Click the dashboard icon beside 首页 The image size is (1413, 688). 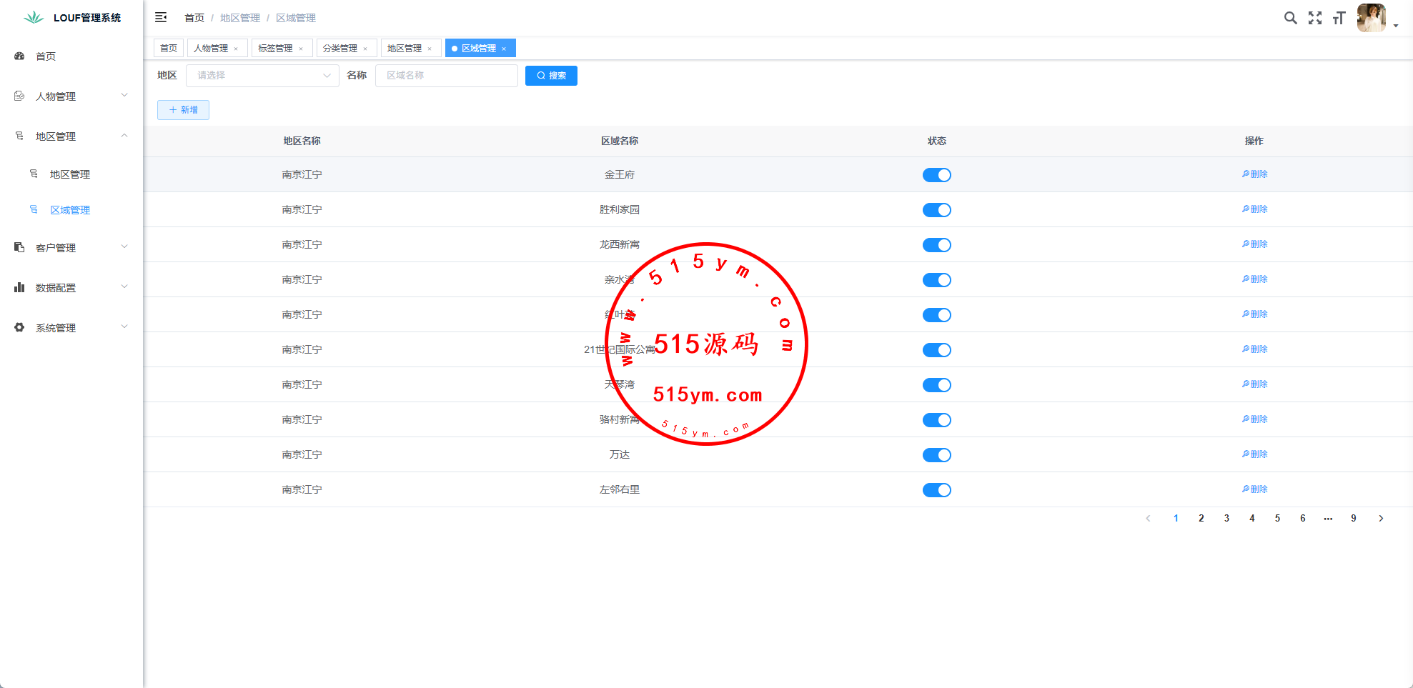(x=19, y=56)
